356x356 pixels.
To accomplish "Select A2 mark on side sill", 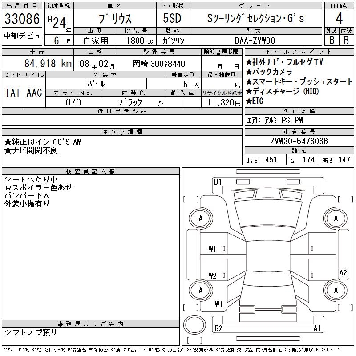I will point(343,272).
